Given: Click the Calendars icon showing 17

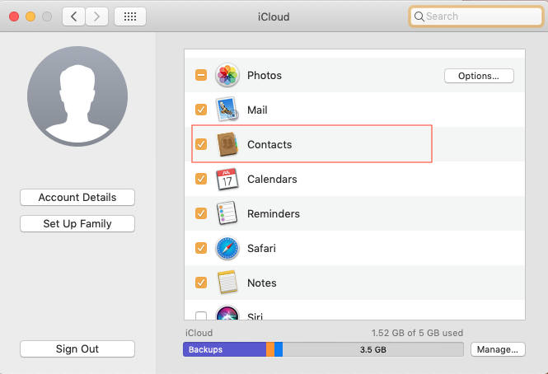Looking at the screenshot, I should click(x=227, y=179).
